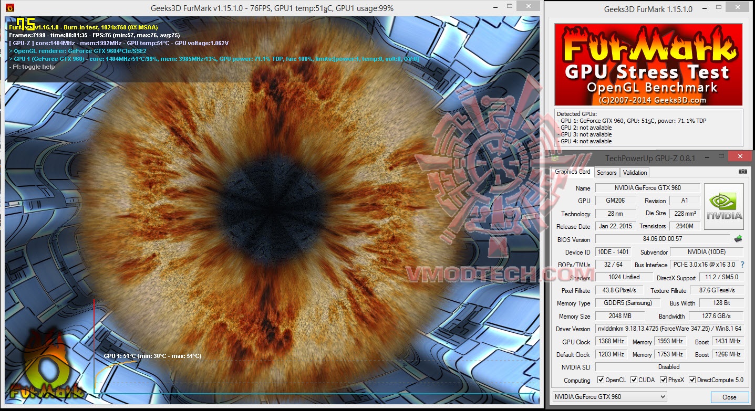Click the GPU-Z screenshot camera icon
The width and height of the screenshot is (755, 411).
click(x=742, y=172)
